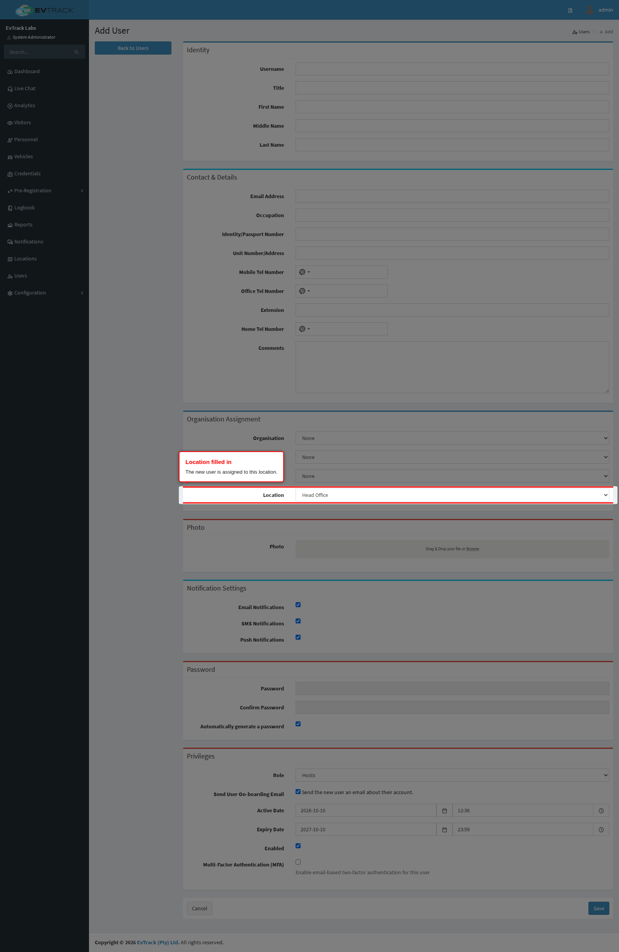The width and height of the screenshot is (619, 952).
Task: Open the Office Tel Number country selector
Action: click(x=305, y=291)
